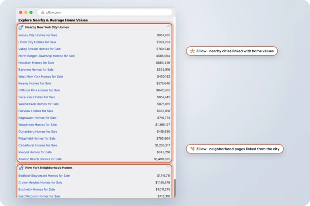Click the $642,665 Cliffside Park value
310x206 pixels.
[163, 90]
